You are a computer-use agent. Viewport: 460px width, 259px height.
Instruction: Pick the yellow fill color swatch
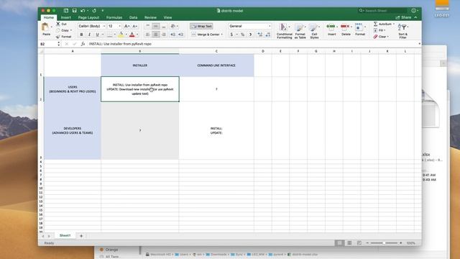pos(121,35)
